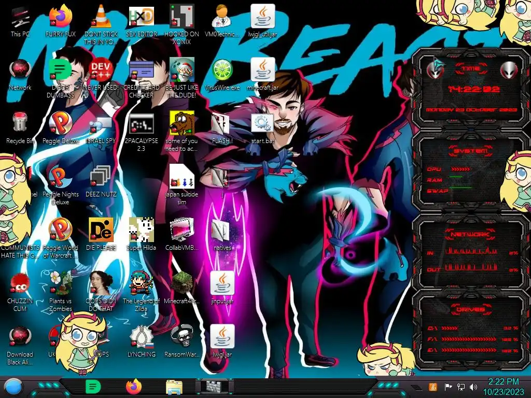Click the NETWORK gadget header
Viewport: 531px width, 398px height.
[x=471, y=234]
